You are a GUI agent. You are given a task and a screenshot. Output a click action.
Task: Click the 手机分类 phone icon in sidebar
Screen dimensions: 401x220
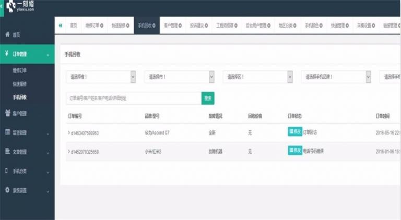pyautogui.click(x=7, y=171)
